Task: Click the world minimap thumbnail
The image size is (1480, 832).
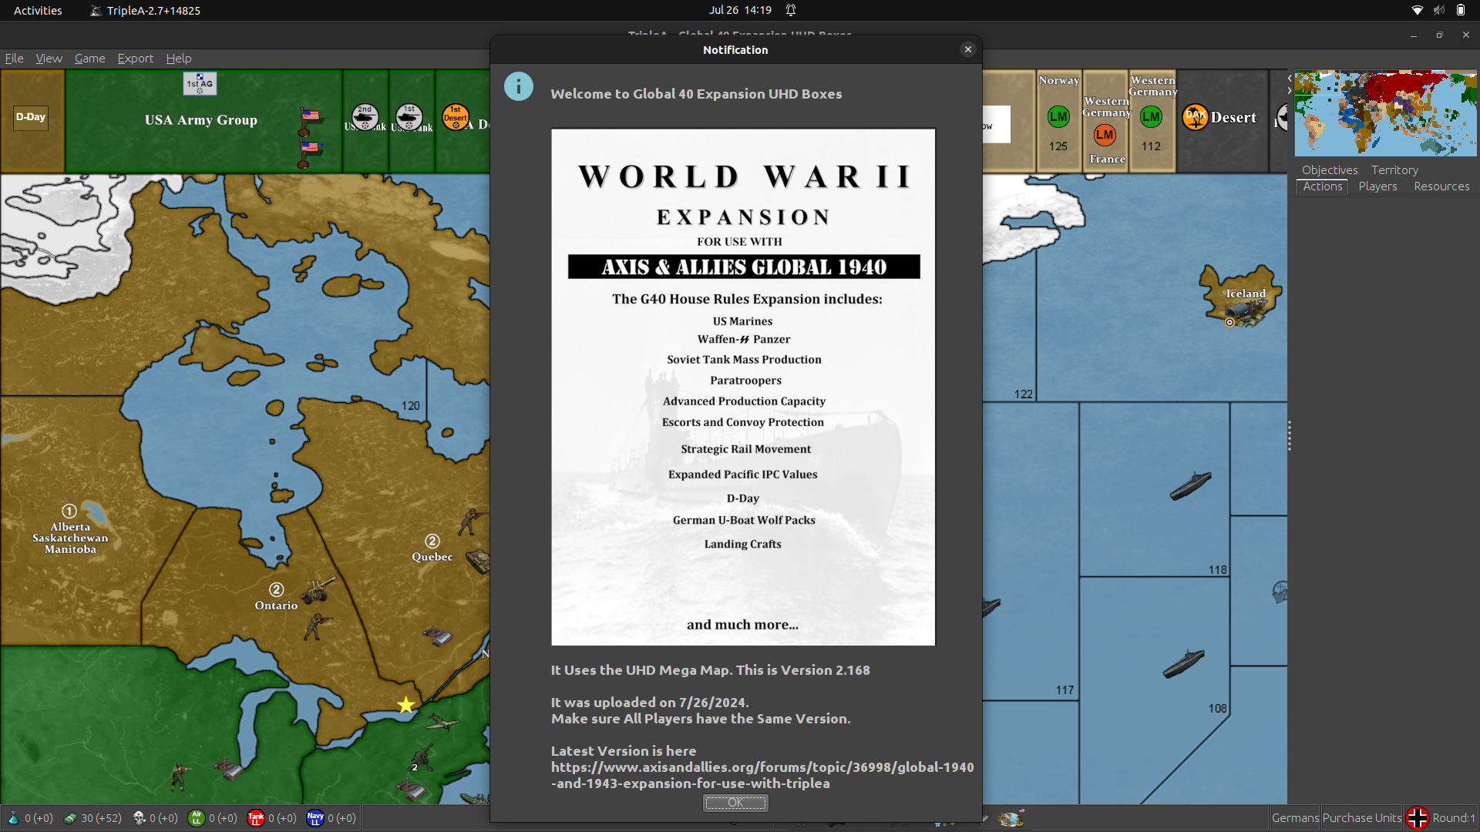Action: [x=1385, y=113]
